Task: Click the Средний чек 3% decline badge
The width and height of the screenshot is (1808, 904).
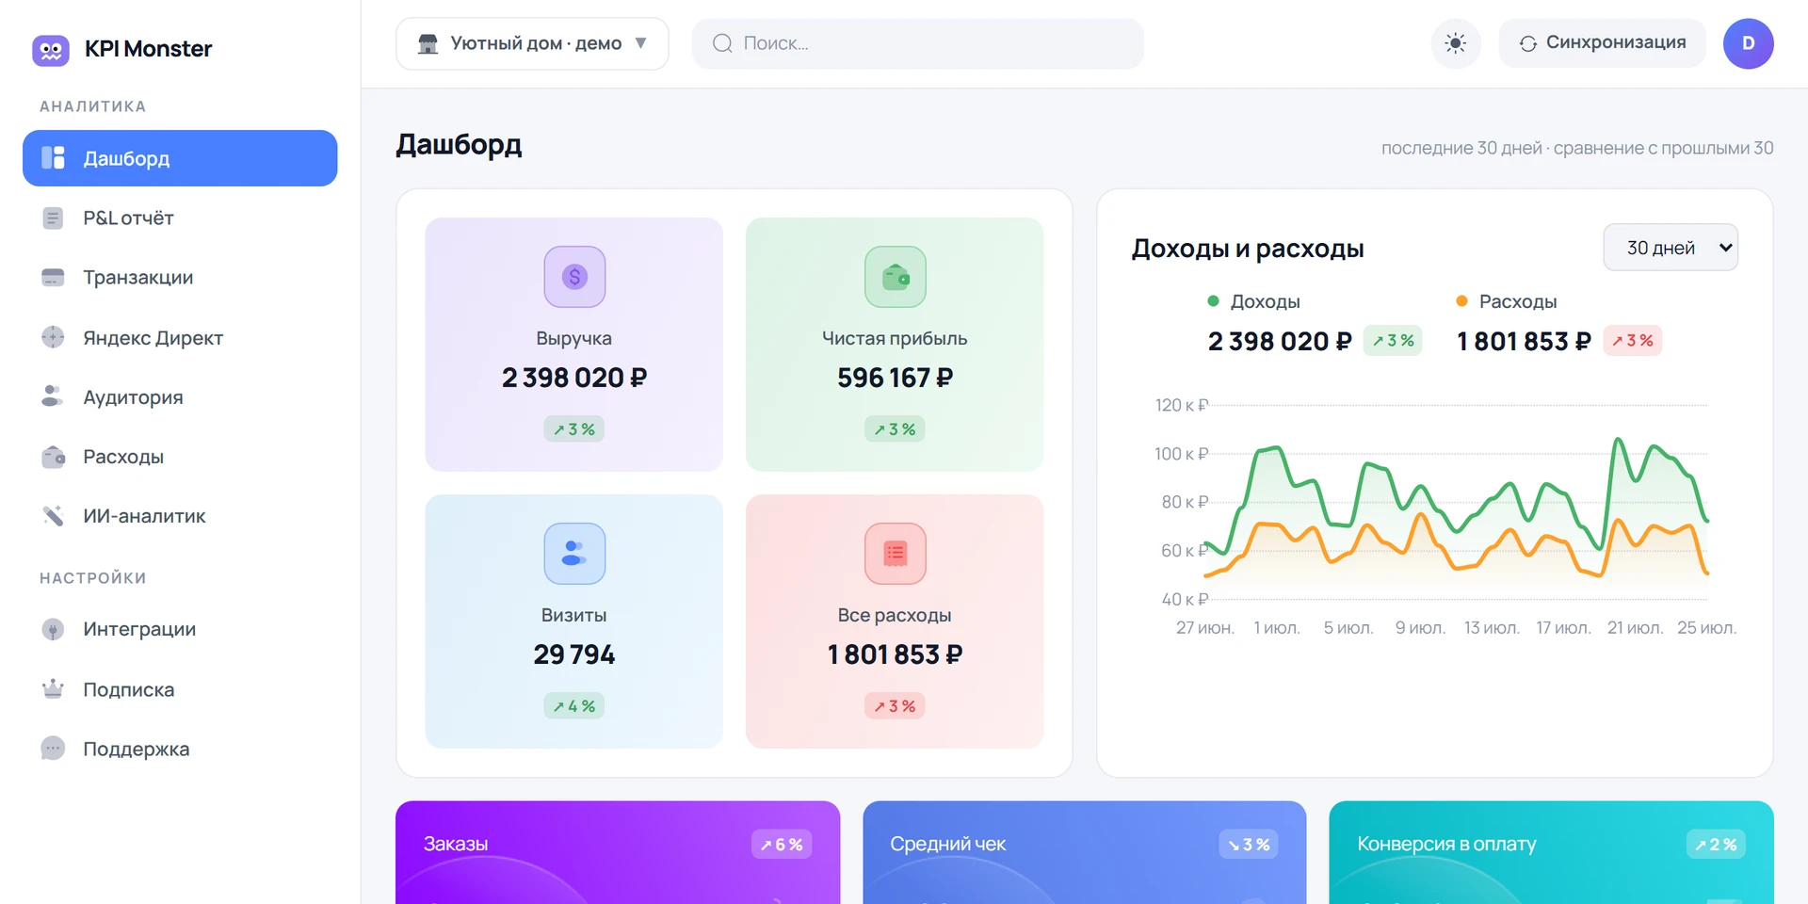Action: click(1249, 845)
